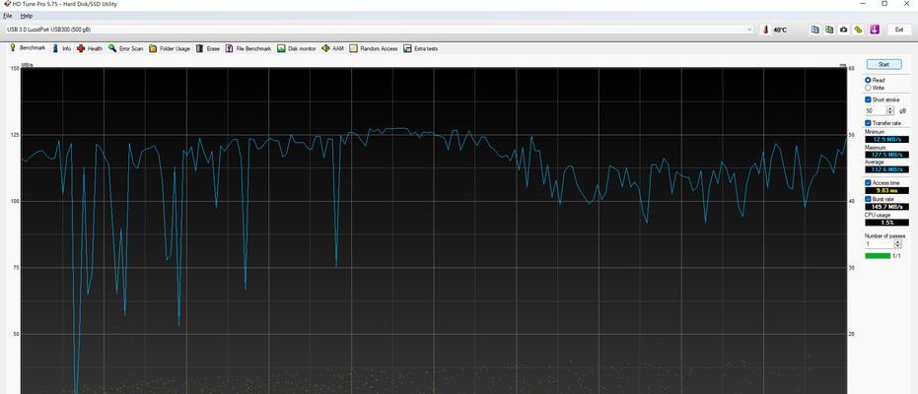Open the Help menu

coord(27,16)
